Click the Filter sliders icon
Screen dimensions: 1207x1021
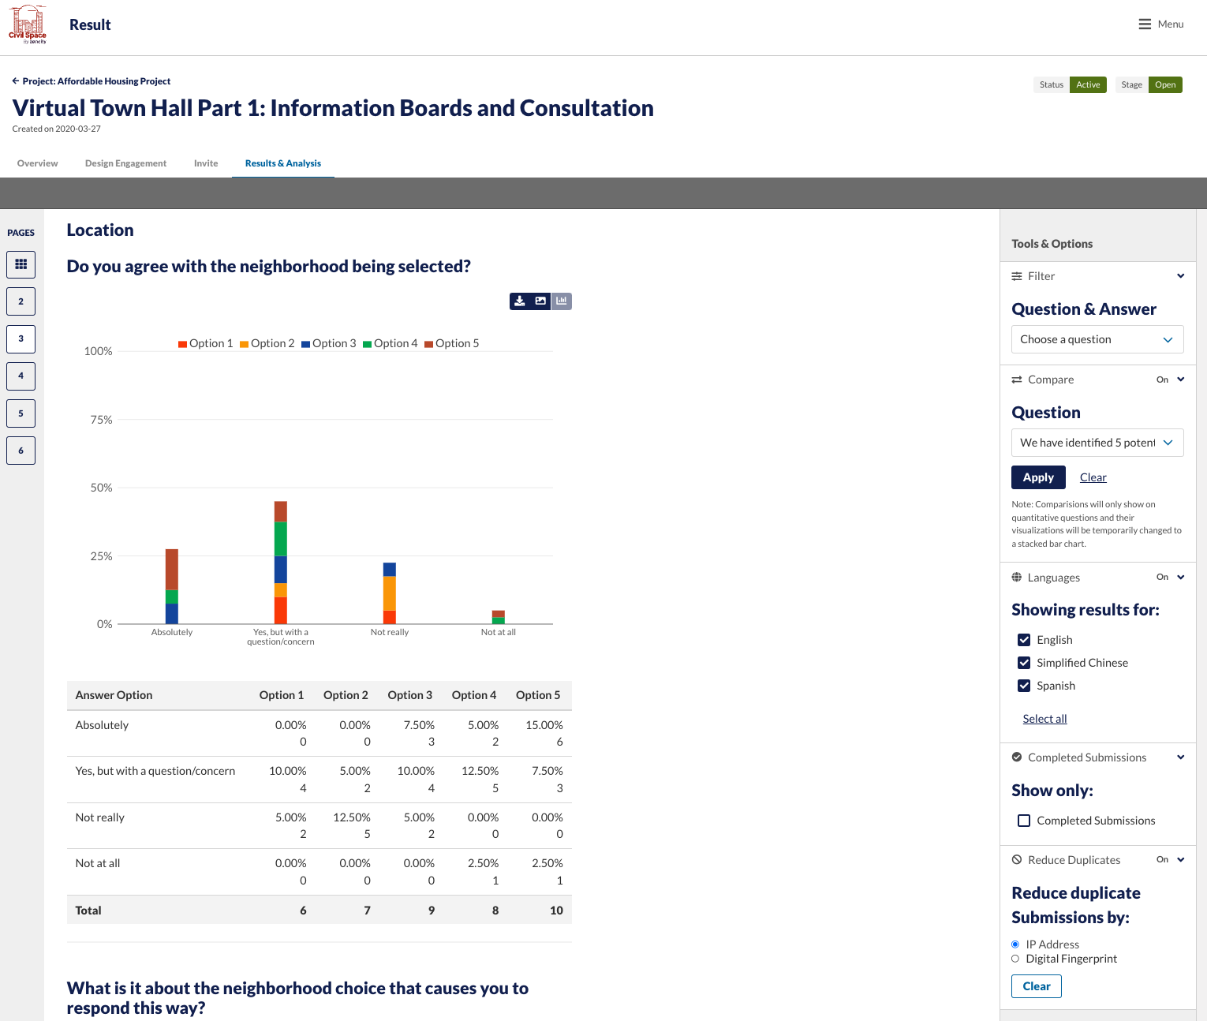coord(1017,276)
